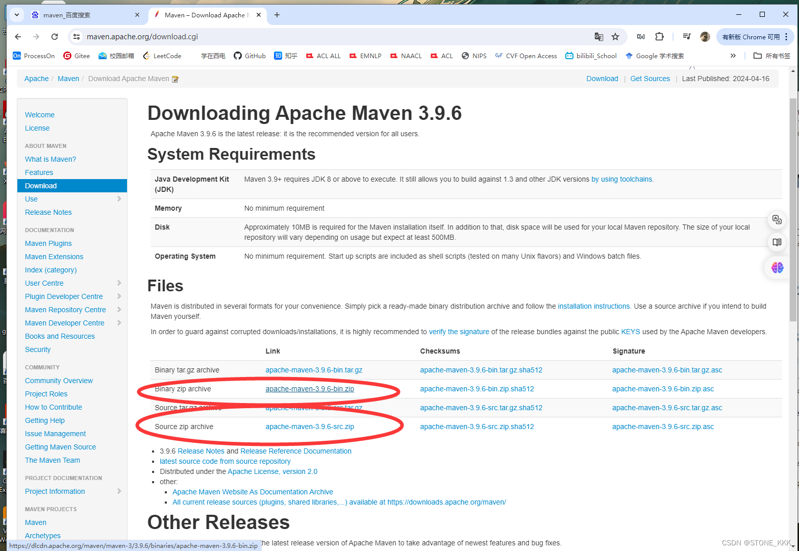This screenshot has width=799, height=551.
Task: Open the KEYS link
Action: coord(631,332)
